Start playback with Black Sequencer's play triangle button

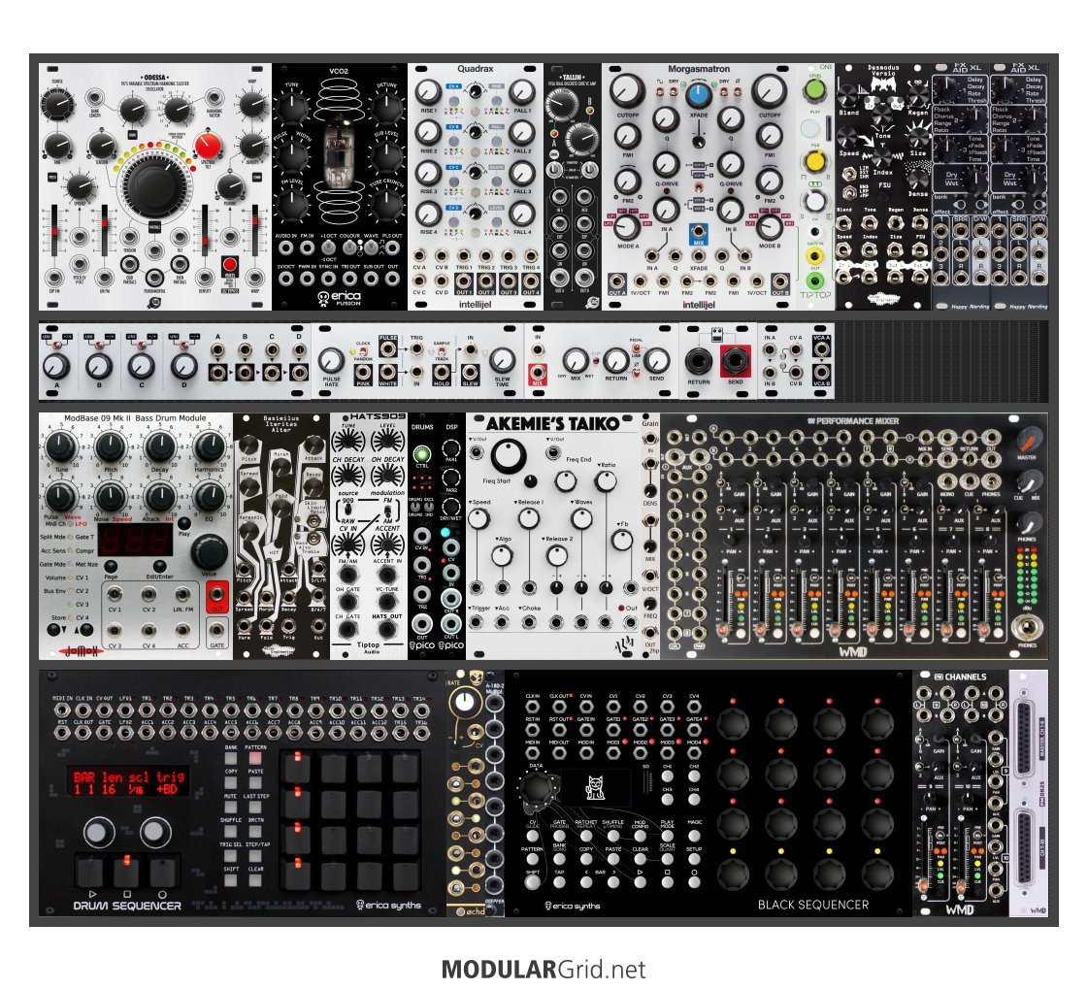click(640, 881)
